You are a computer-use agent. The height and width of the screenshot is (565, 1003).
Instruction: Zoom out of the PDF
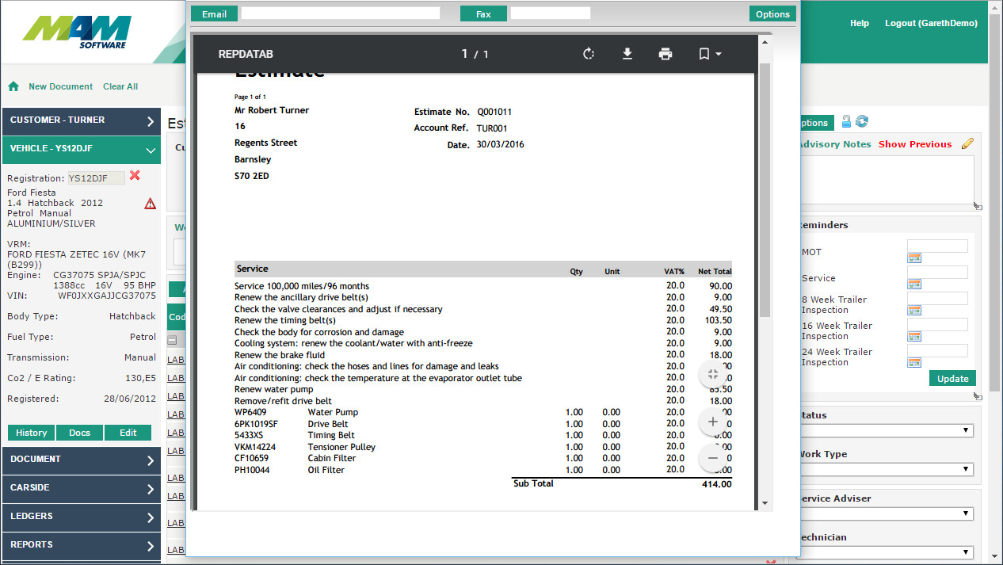712,458
